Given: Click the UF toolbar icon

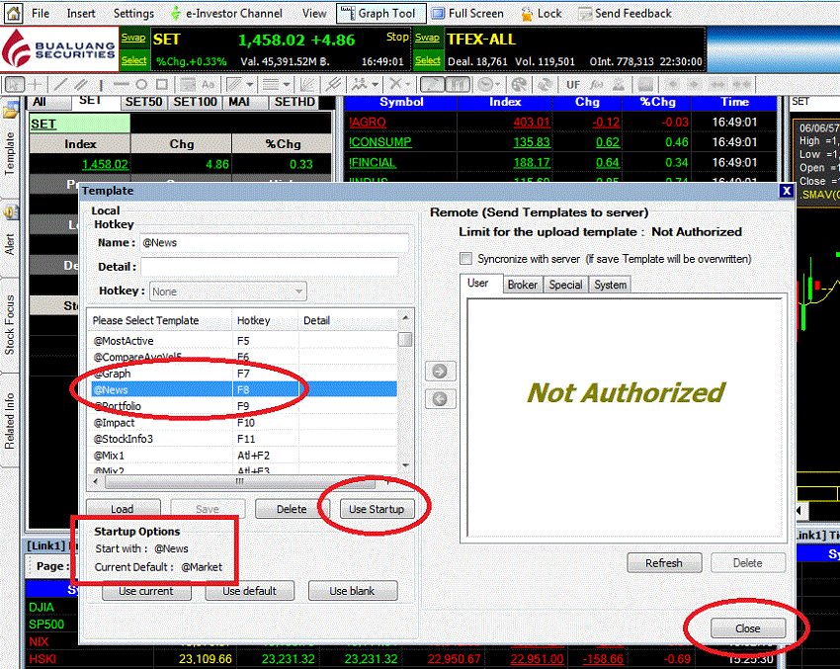Looking at the screenshot, I should click(573, 85).
